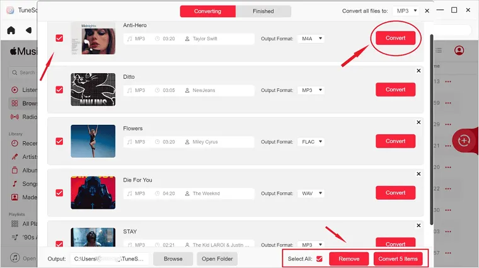The image size is (479, 268).
Task: Click the Open Folder button
Action: pyautogui.click(x=217, y=259)
